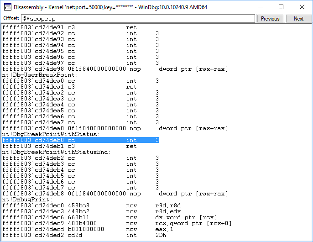Select nop line at fffff803`cd74dea8
313x242 pixels.
[115, 128]
